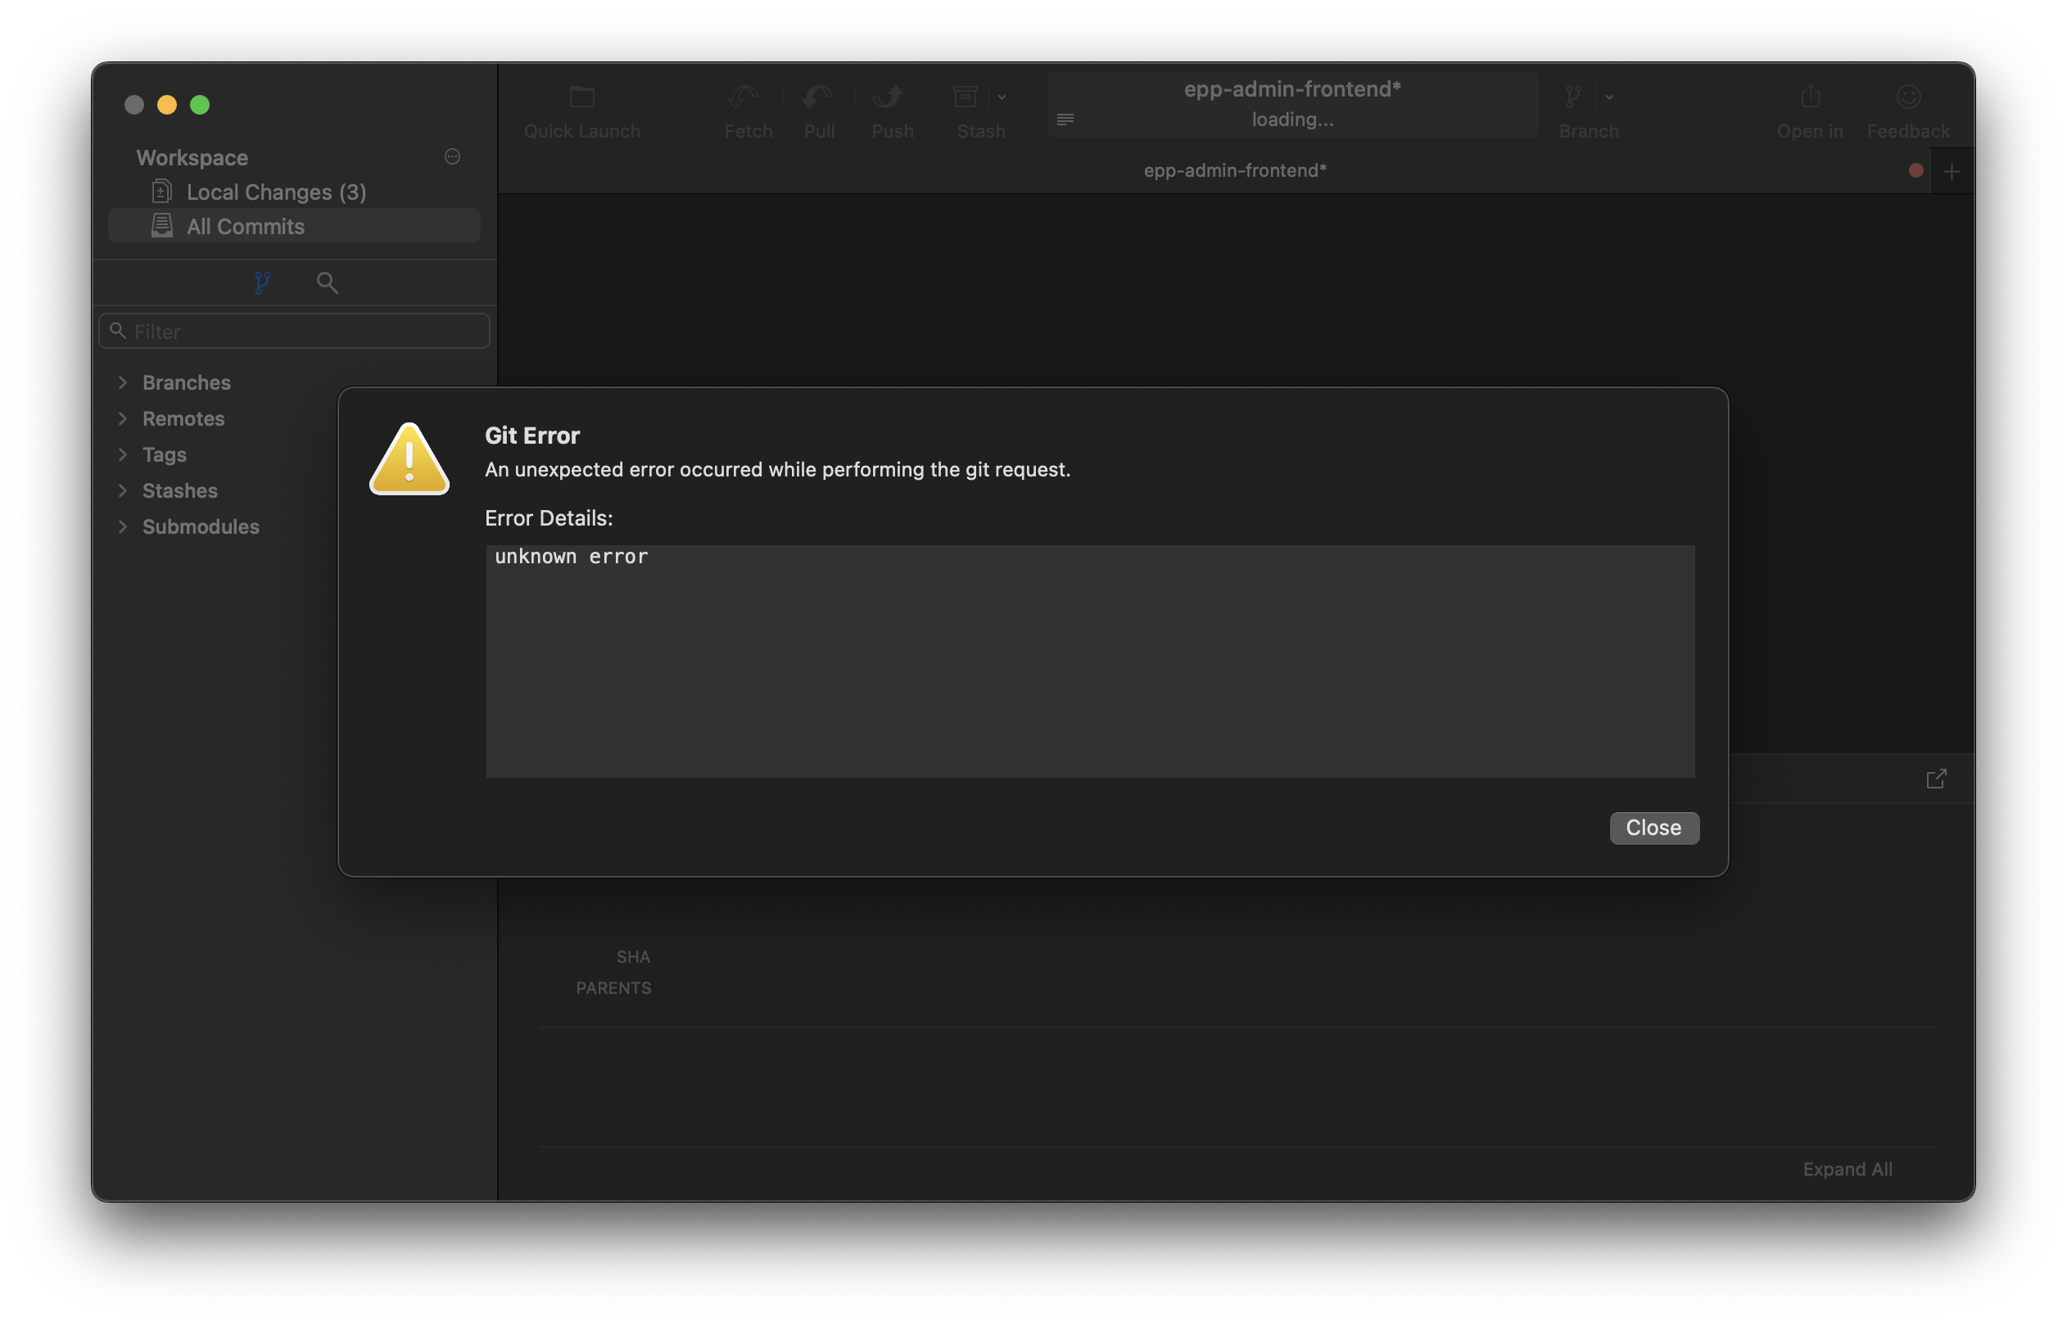Expand the Remotes section
This screenshot has height=1323, width=2067.
pos(123,418)
